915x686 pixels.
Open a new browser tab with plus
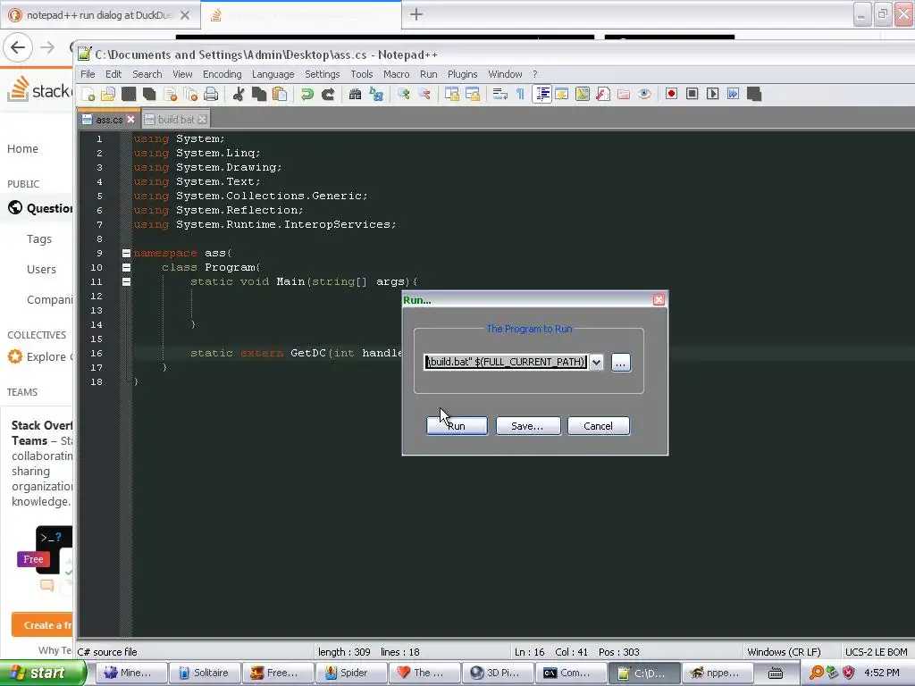(416, 14)
